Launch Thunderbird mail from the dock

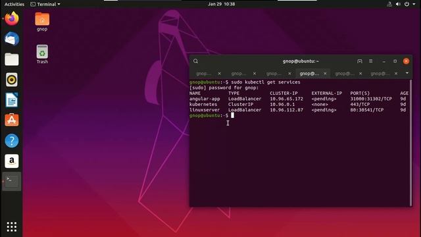coord(12,39)
